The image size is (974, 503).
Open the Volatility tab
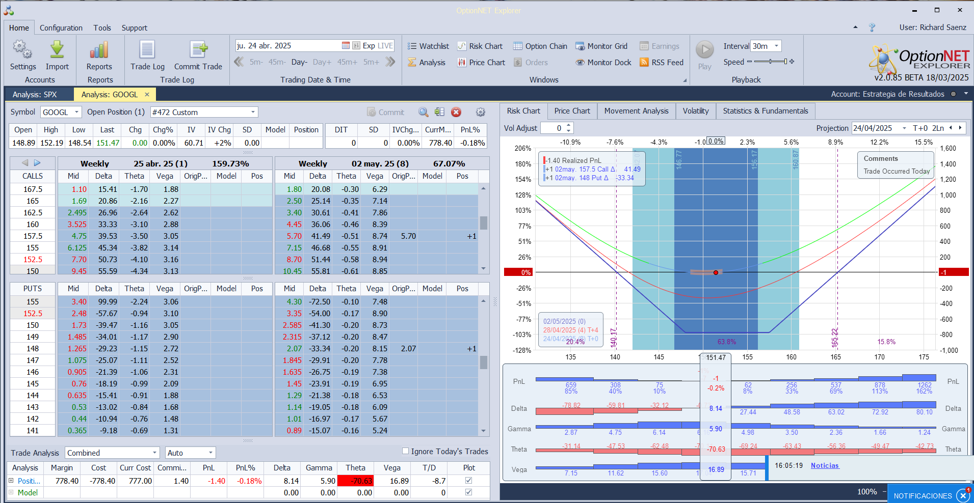click(x=696, y=111)
